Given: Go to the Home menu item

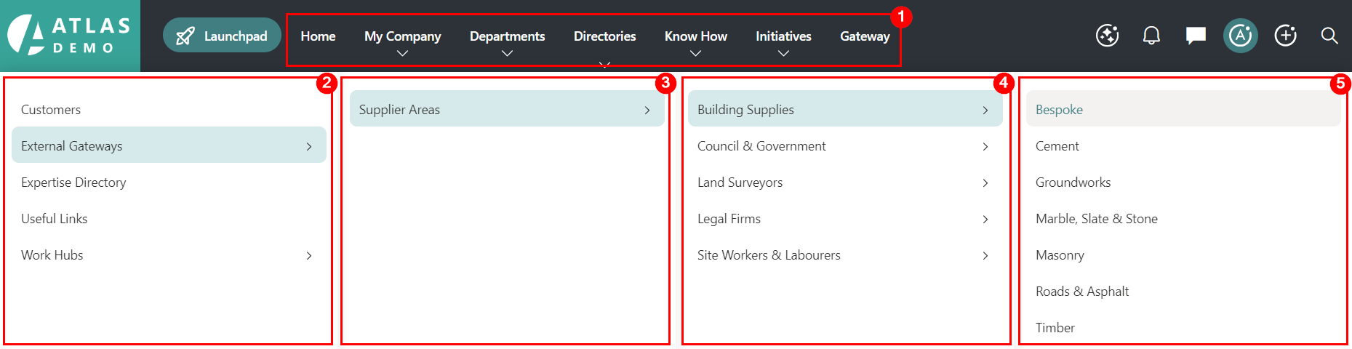Looking at the screenshot, I should 318,36.
